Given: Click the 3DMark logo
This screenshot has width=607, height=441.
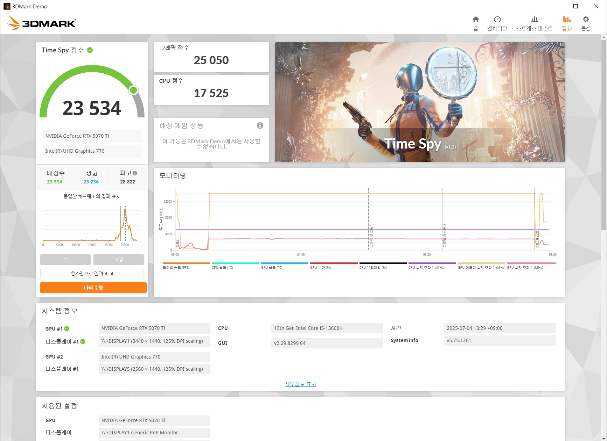Looking at the screenshot, I should point(41,23).
